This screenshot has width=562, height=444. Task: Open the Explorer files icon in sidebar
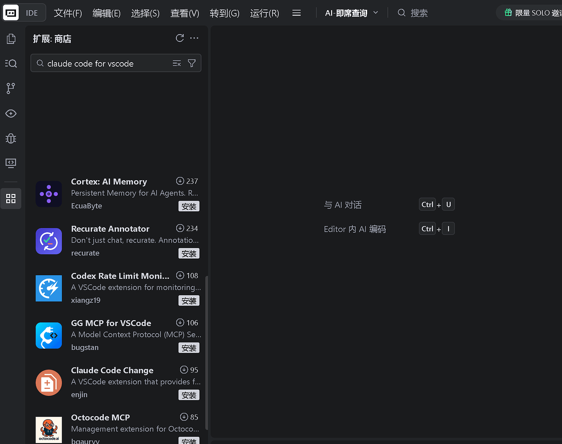click(11, 39)
